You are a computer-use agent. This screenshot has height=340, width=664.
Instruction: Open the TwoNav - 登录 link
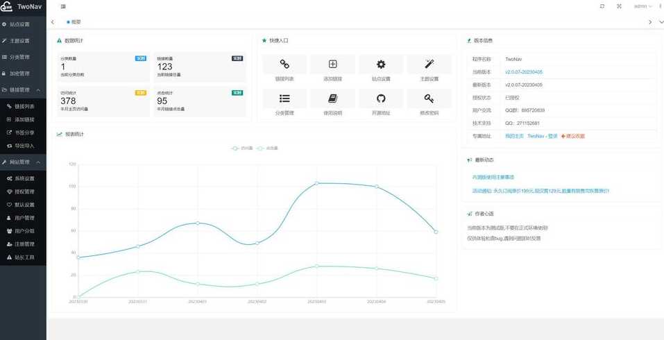click(543, 136)
